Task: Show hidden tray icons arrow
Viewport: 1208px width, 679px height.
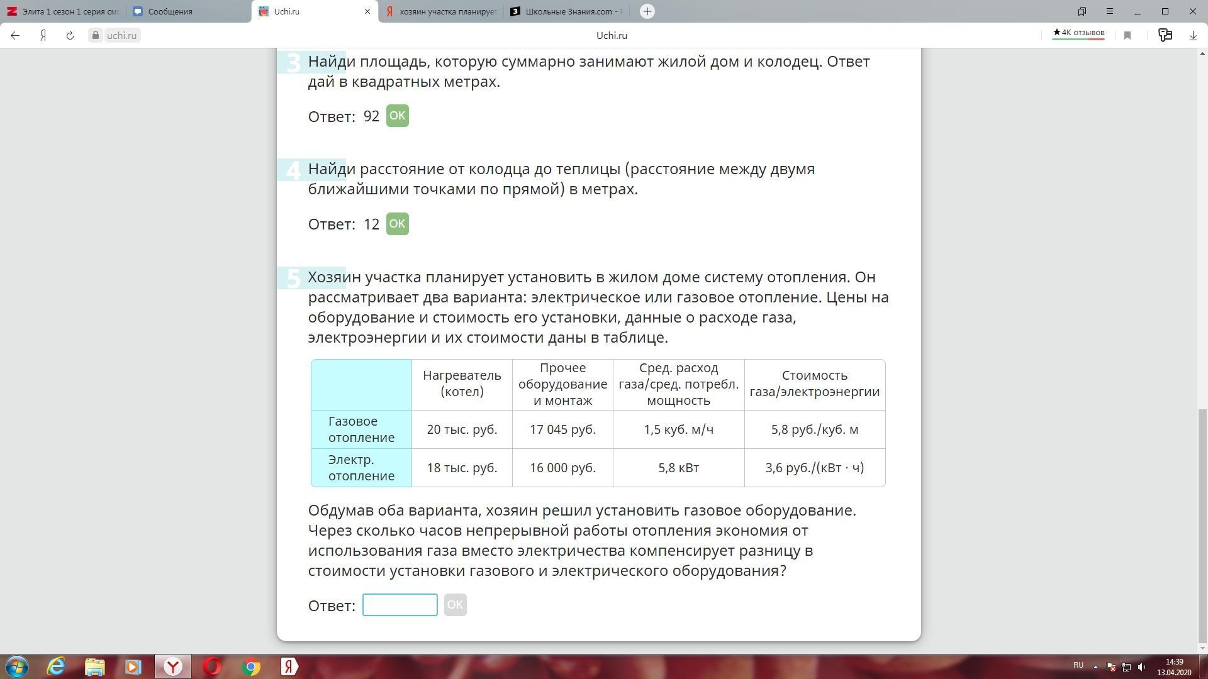Action: click(x=1095, y=666)
